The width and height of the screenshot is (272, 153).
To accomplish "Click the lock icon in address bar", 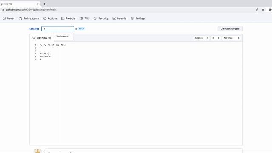I will [x=3, y=10].
